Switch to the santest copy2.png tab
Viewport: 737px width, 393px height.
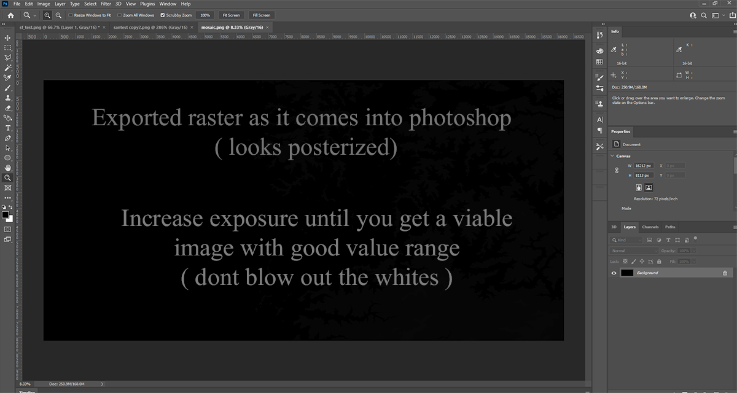(x=151, y=28)
